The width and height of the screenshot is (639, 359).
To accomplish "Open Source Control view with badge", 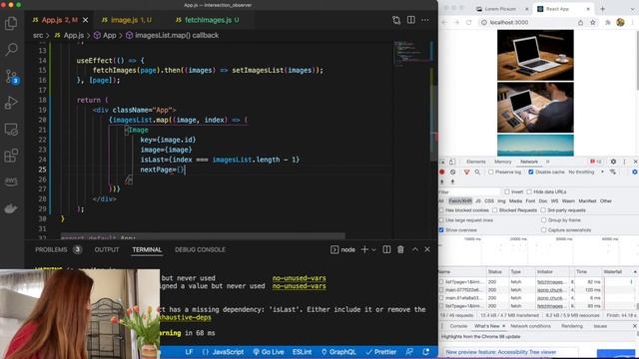I will tap(11, 76).
